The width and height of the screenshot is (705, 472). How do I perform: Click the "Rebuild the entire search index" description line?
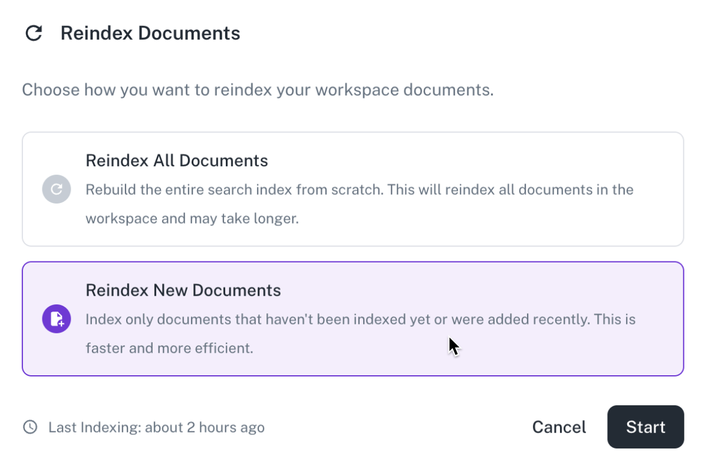tap(359, 190)
